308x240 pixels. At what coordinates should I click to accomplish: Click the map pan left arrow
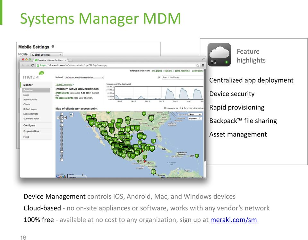58,118
